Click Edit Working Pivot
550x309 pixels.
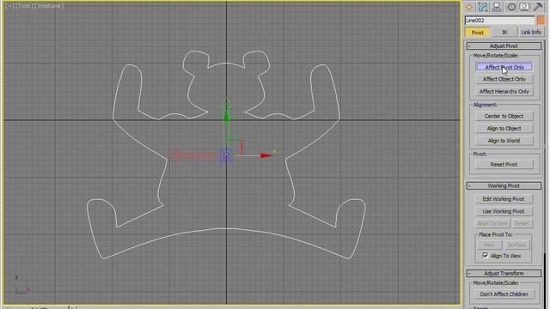(504, 199)
